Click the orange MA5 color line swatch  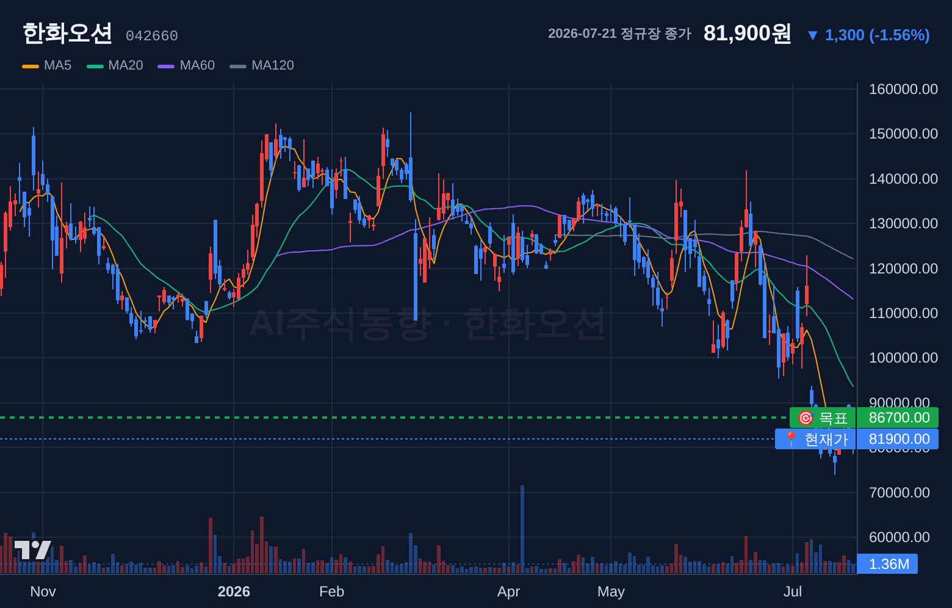(x=31, y=66)
